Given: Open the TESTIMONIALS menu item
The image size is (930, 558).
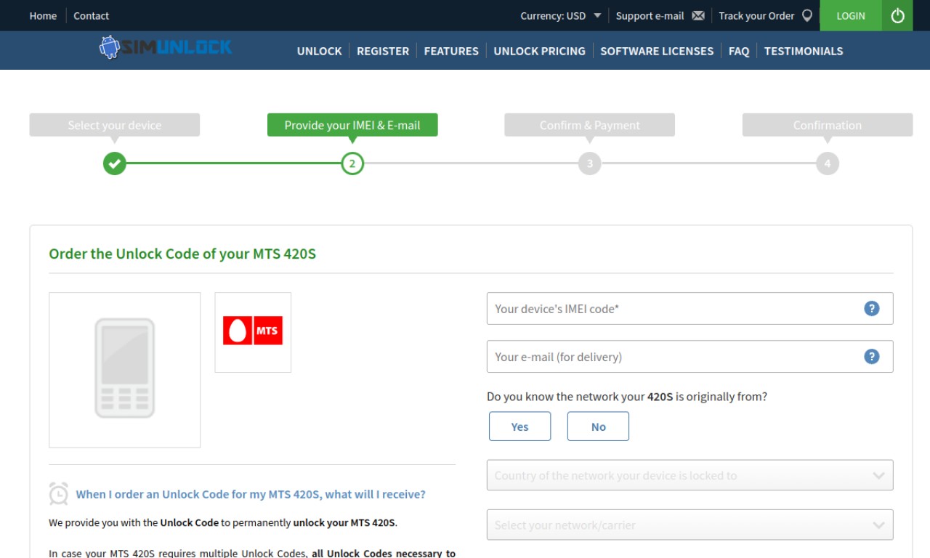Looking at the screenshot, I should tap(804, 51).
